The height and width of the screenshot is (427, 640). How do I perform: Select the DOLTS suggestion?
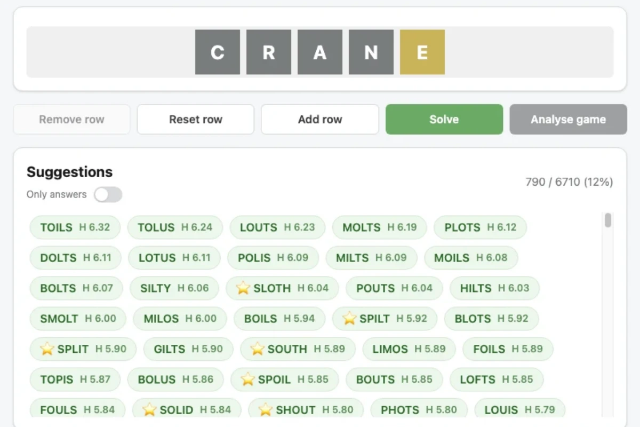click(76, 258)
